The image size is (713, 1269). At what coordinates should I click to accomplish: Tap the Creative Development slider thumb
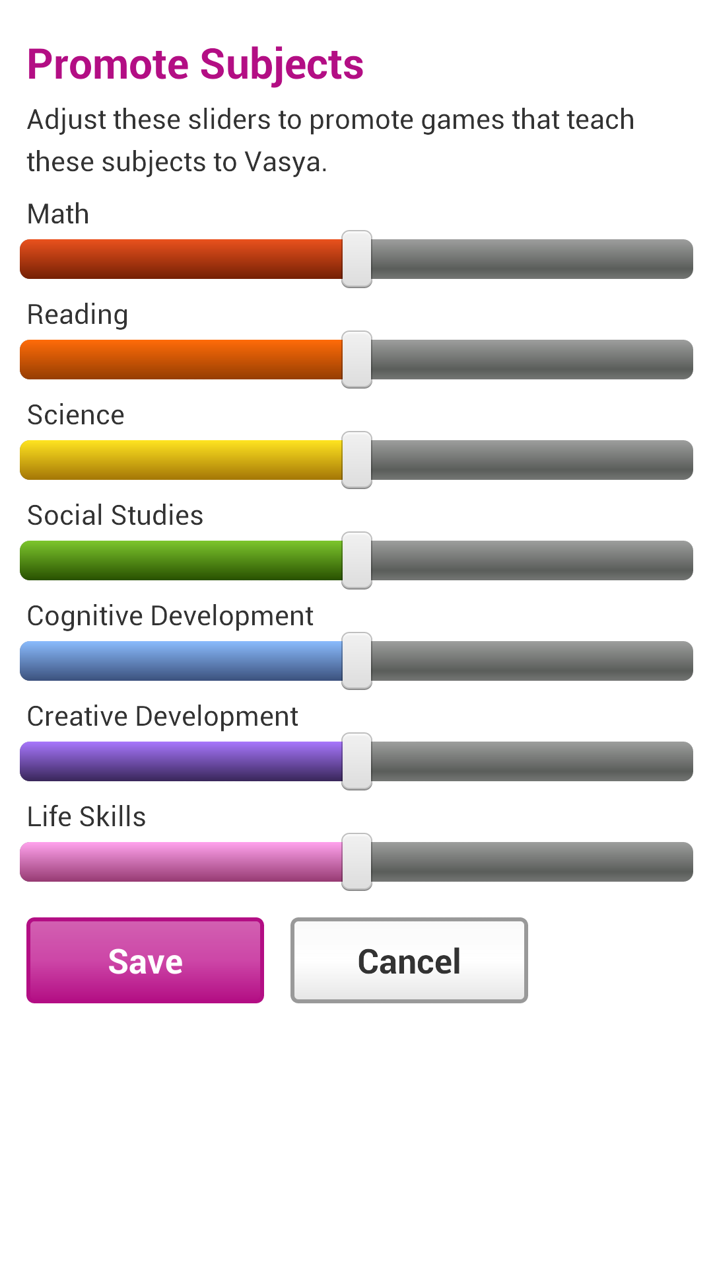click(x=356, y=761)
